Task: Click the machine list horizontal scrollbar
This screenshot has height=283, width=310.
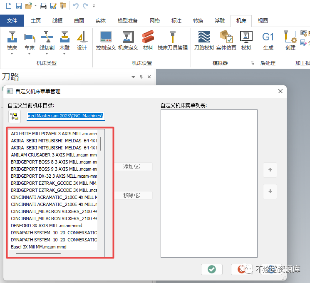Action: (38, 253)
